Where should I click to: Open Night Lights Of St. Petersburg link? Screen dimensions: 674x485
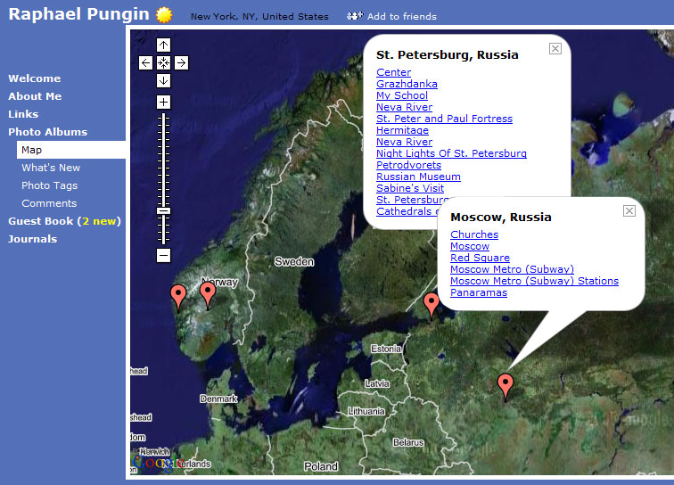451,153
